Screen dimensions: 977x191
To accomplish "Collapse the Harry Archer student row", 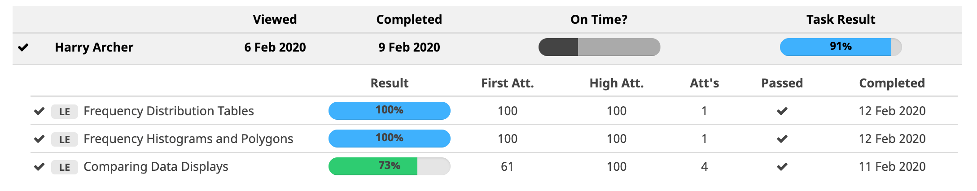I will coord(94,47).
